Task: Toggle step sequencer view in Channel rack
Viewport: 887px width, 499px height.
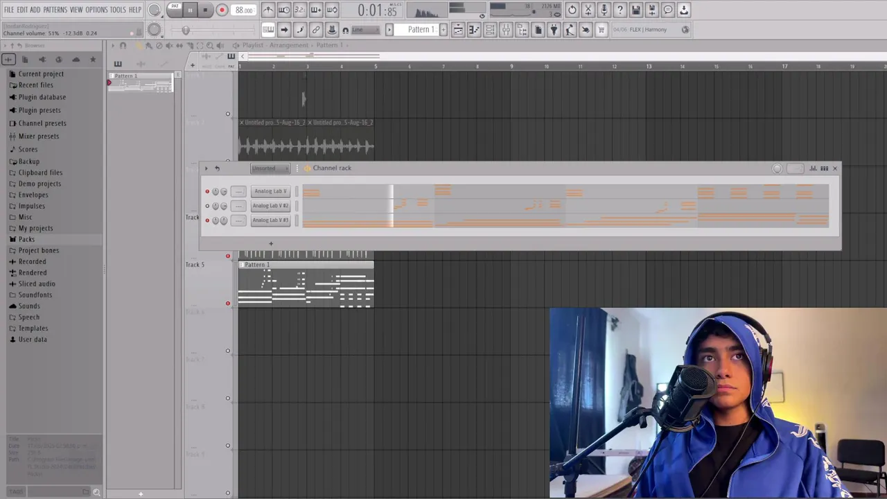Action: pyautogui.click(x=824, y=168)
